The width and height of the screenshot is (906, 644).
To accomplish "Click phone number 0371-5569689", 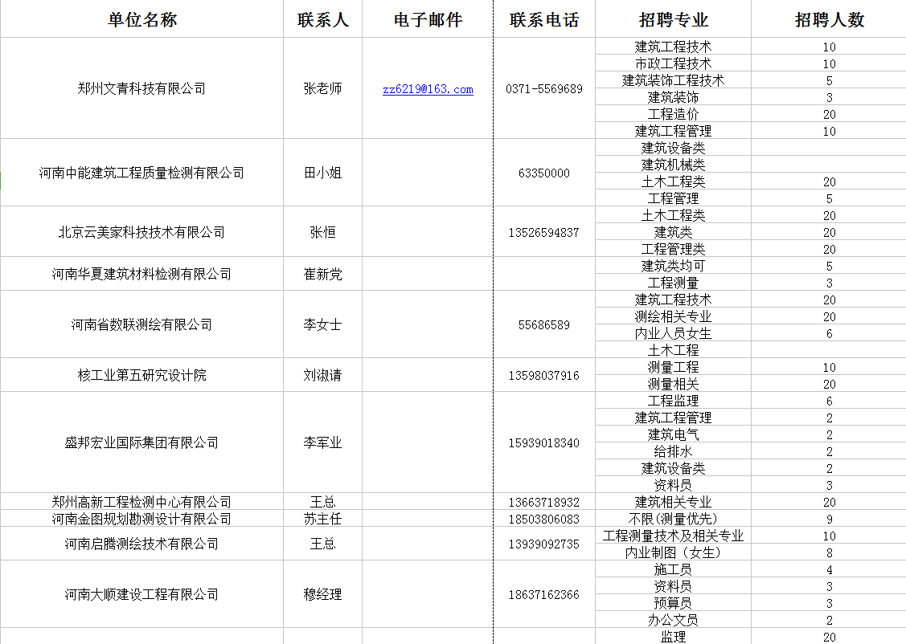I will click(543, 89).
